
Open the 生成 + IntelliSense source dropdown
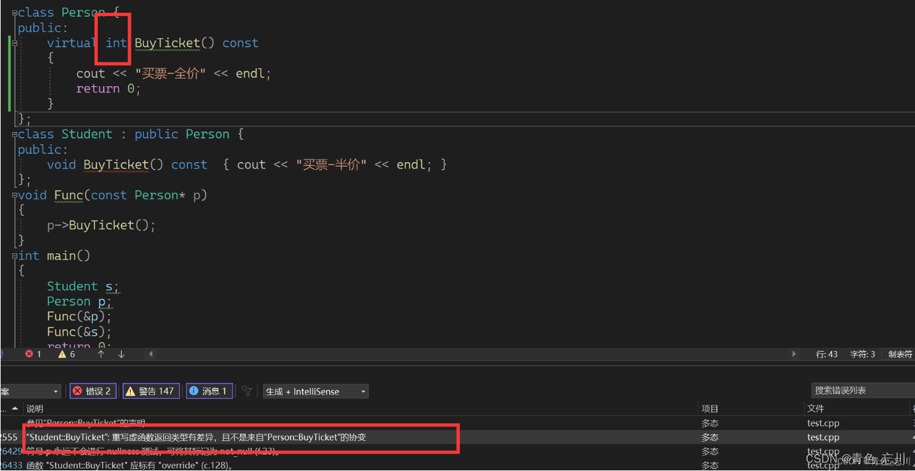[316, 391]
